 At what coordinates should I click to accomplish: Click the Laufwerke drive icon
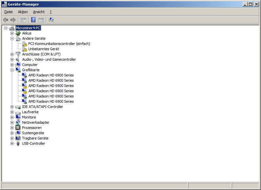[x=18, y=112]
